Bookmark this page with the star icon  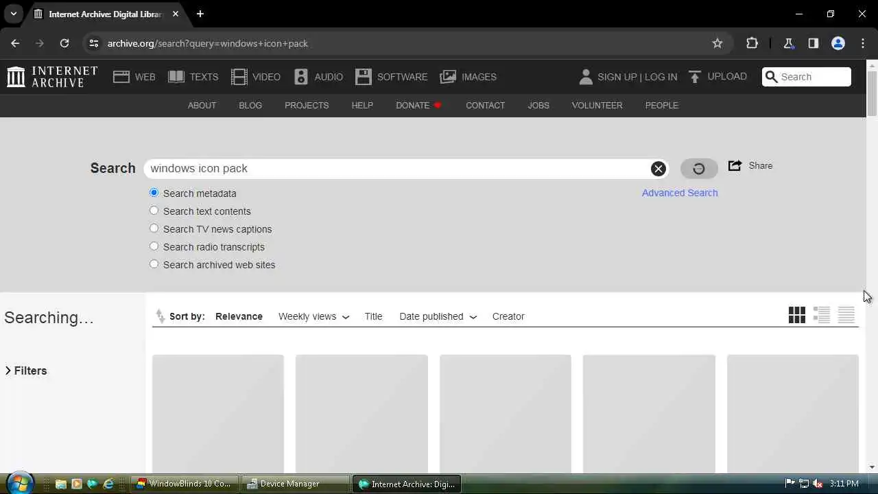717,43
